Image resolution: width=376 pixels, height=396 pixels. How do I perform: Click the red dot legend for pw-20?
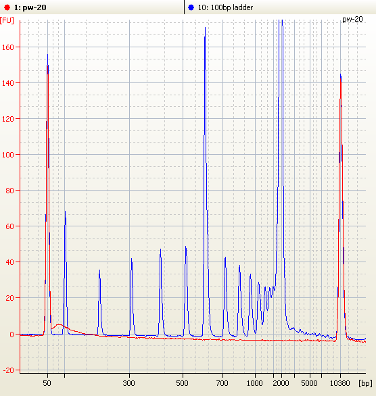pos(7,7)
